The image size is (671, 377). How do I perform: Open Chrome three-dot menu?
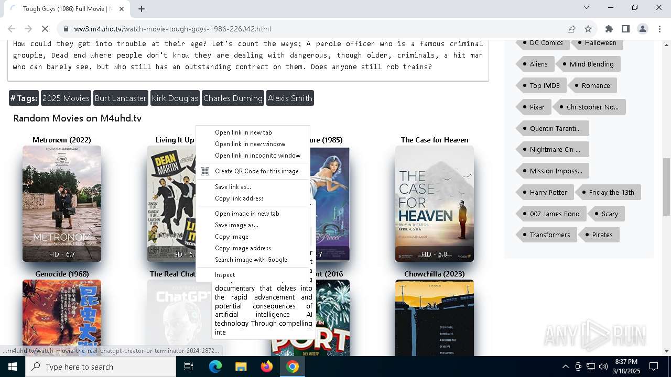(x=659, y=29)
